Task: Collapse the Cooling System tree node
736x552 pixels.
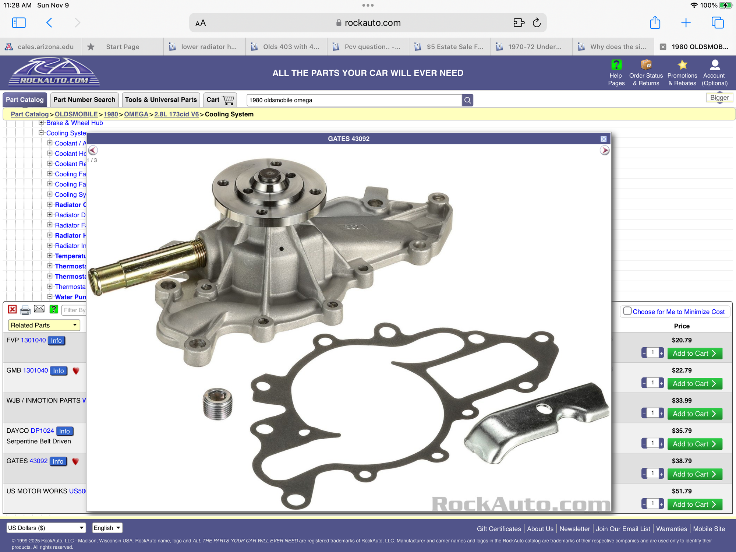Action: [x=41, y=133]
